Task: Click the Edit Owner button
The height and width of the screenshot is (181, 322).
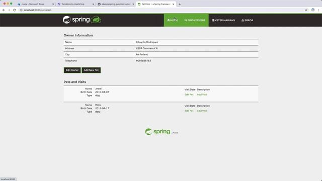Action: tap(72, 70)
